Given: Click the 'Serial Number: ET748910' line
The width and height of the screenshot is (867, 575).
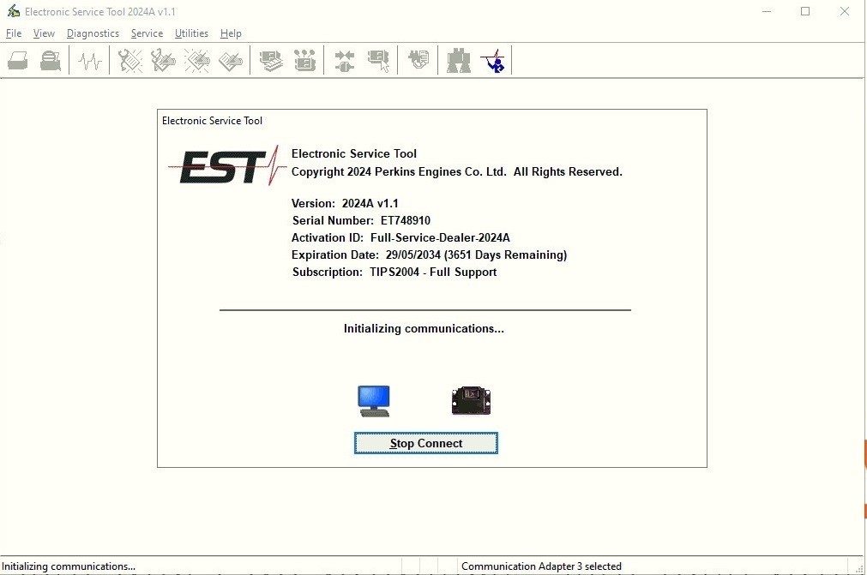Looking at the screenshot, I should click(x=361, y=220).
